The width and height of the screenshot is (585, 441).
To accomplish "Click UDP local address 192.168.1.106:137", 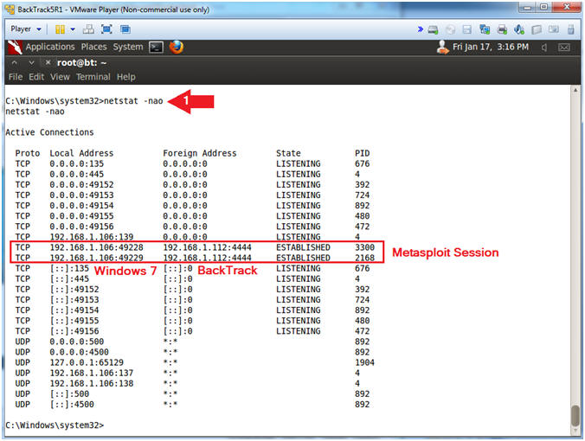I will pos(92,373).
